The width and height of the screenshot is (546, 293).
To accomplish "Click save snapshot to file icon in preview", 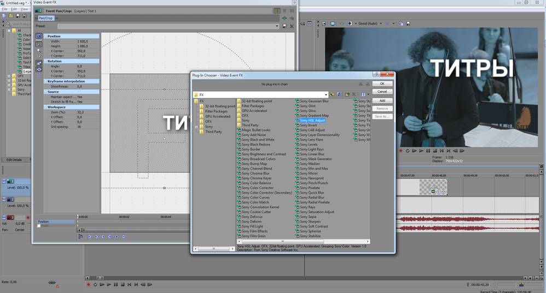I will point(409,23).
